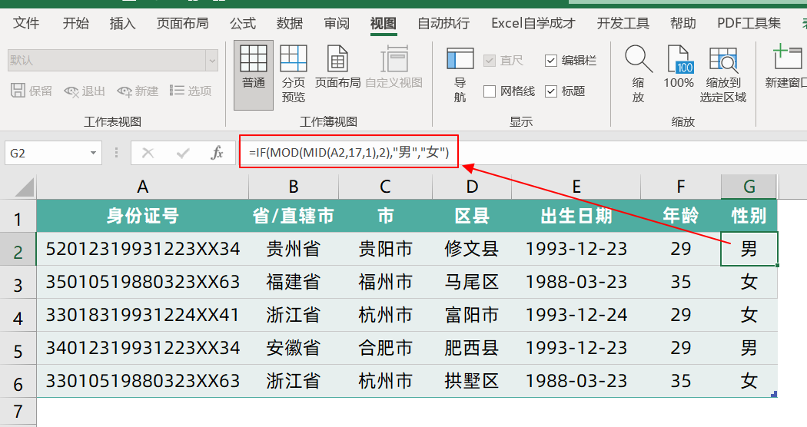Open the Name Box dropdown arrow
The width and height of the screenshot is (807, 427).
[93, 153]
